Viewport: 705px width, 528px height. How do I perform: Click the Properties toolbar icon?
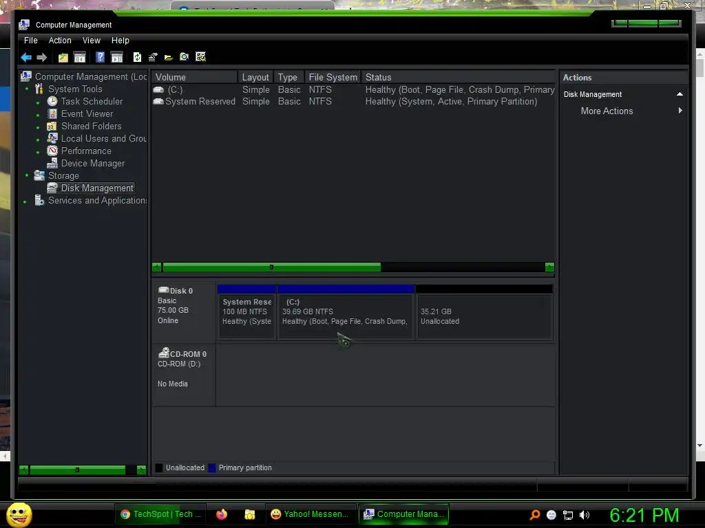153,57
